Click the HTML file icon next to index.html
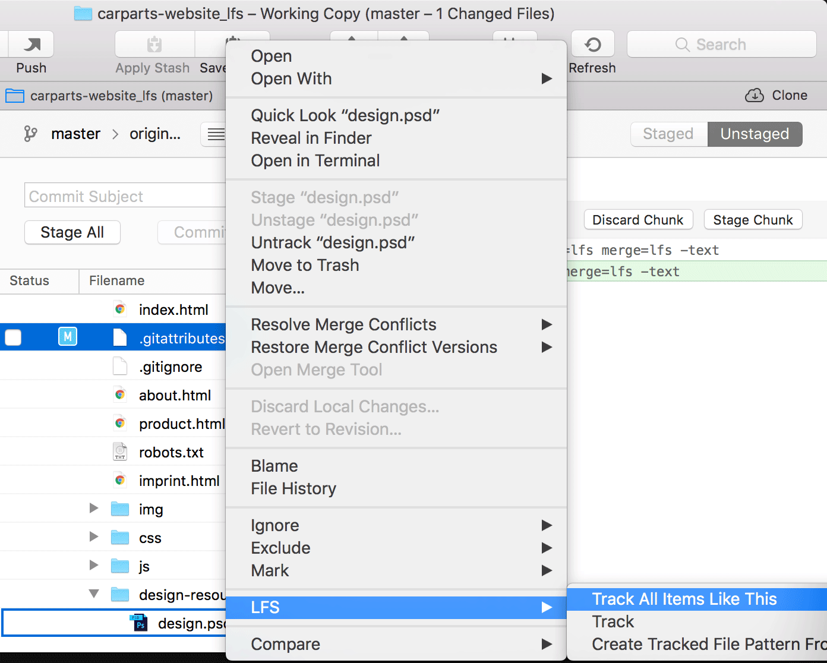Viewport: 827px width, 663px height. (120, 309)
